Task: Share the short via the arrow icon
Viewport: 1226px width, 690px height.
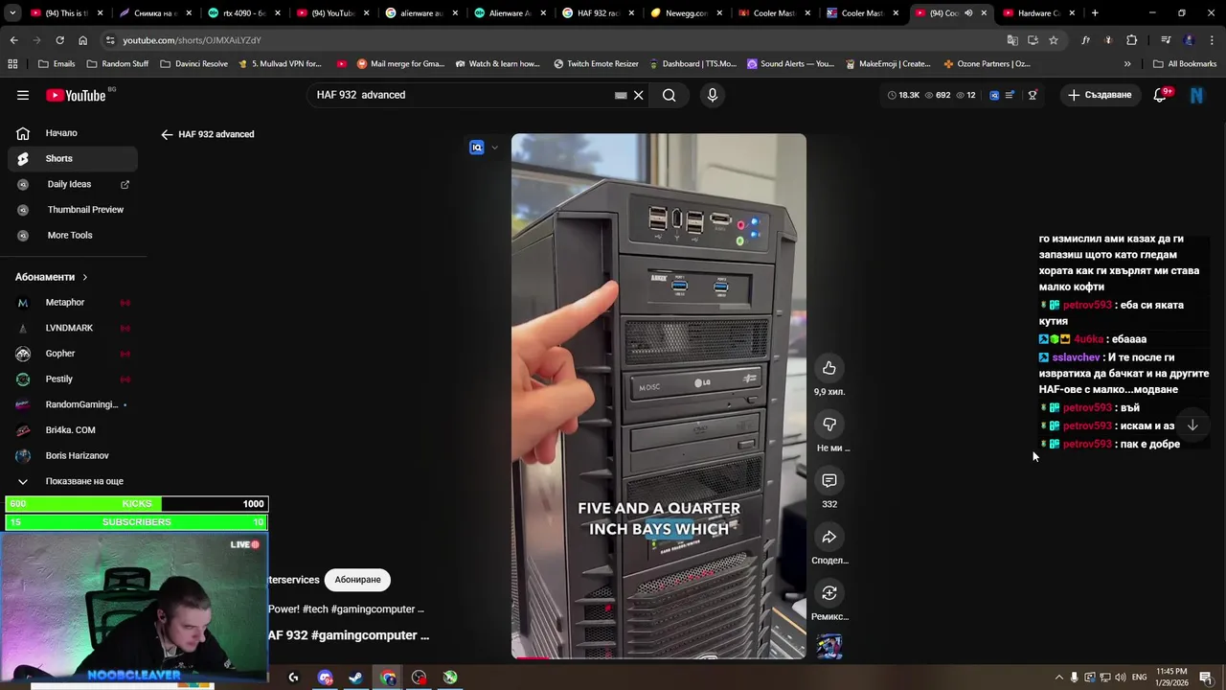Action: coord(829,537)
